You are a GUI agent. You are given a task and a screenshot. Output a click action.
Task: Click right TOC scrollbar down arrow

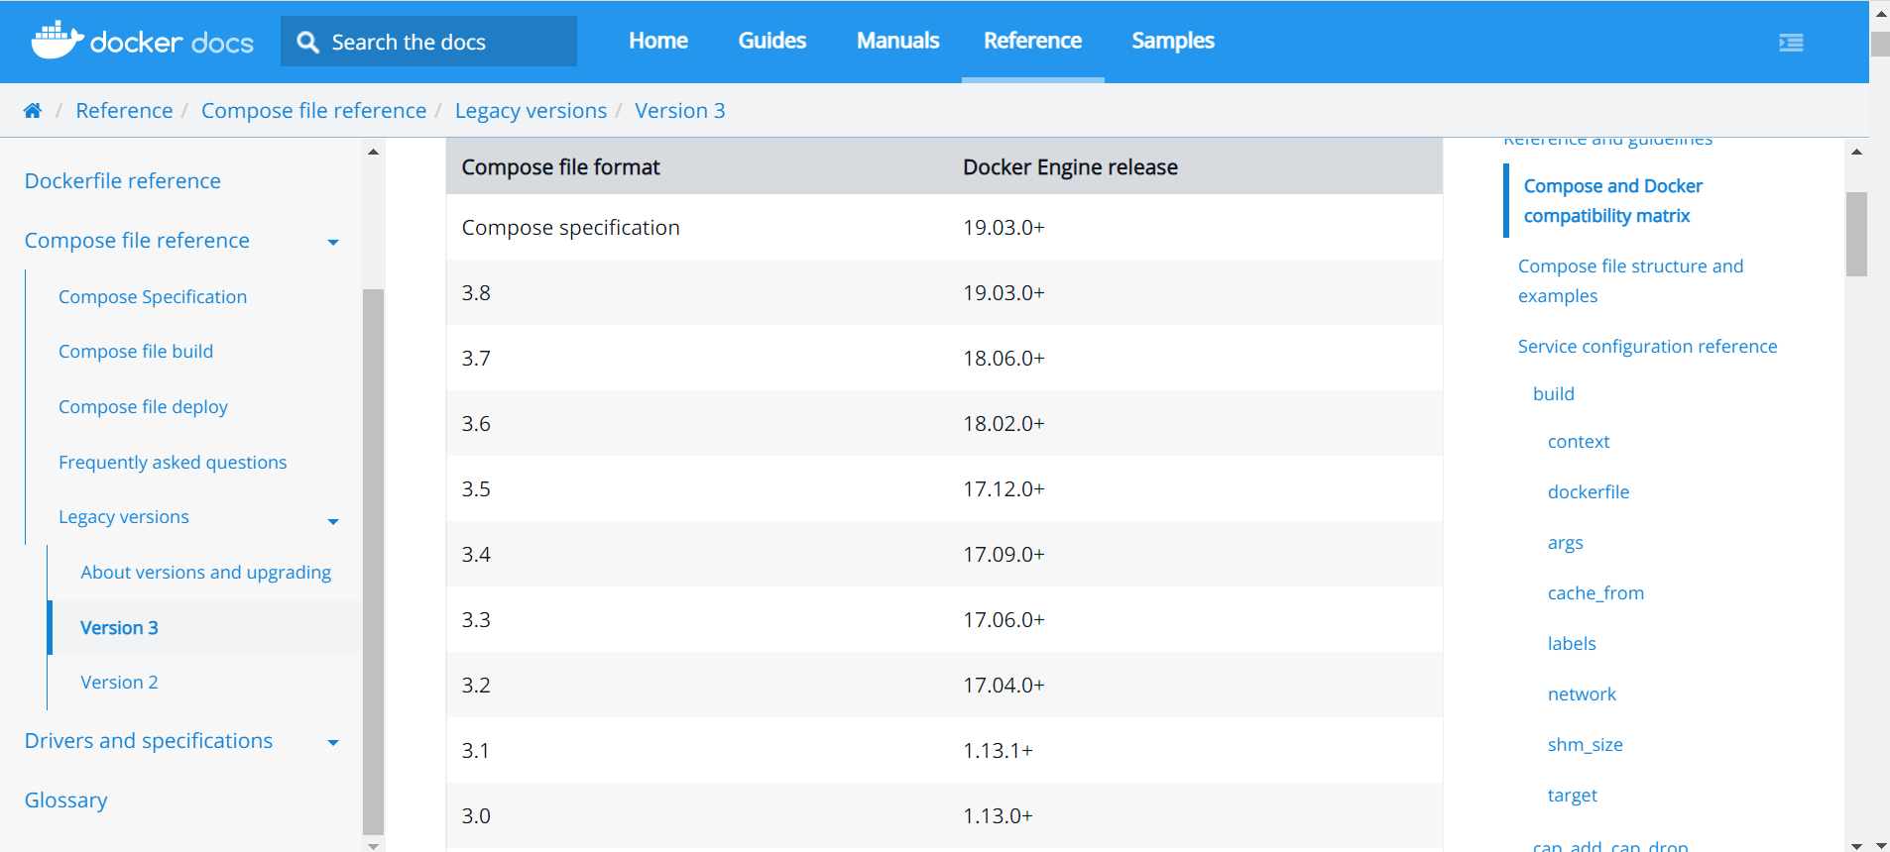(x=1856, y=845)
